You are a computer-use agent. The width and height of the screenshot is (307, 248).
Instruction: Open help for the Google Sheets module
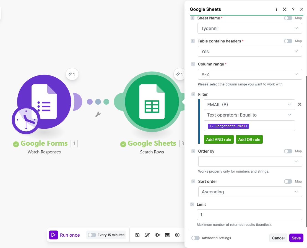pyautogui.click(x=293, y=9)
